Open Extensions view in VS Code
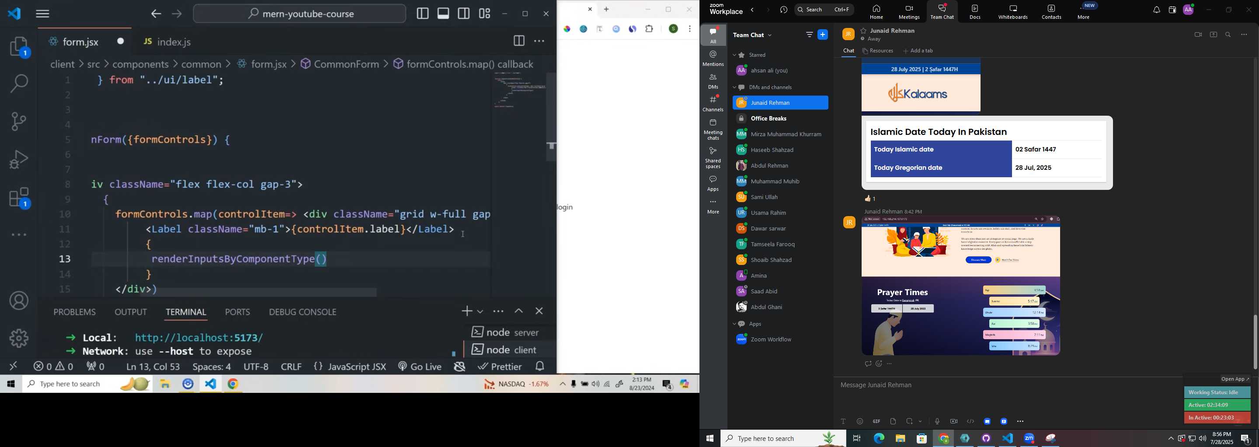Image resolution: width=1259 pixels, height=447 pixels. click(19, 198)
